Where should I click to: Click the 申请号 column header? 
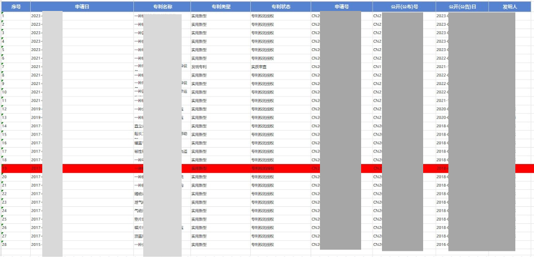[341, 7]
